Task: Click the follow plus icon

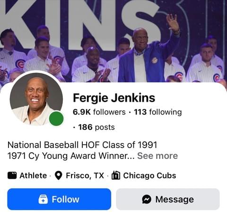Action: (x=43, y=199)
